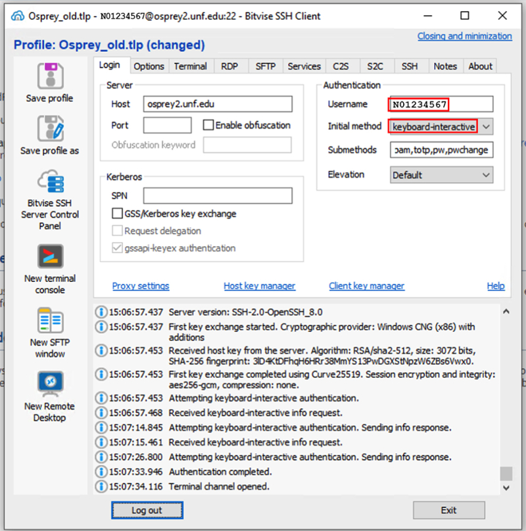
Task: Open Host key manager link
Action: (x=259, y=286)
